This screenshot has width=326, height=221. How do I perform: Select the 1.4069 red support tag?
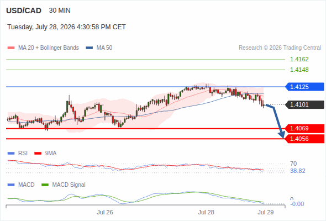304,129
